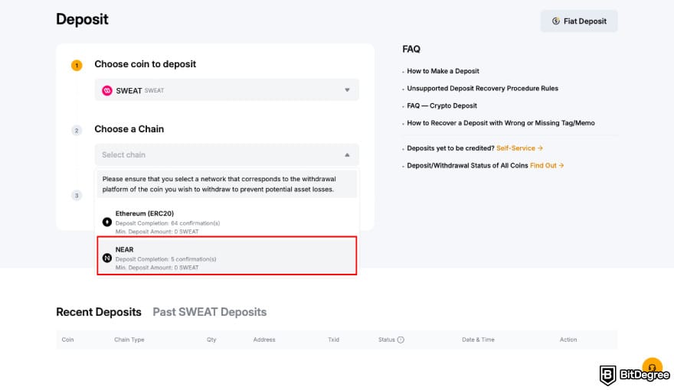This screenshot has height=390, width=674.
Task: Open Wrong or Missing Tag/Memo recovery FAQ
Action: click(501, 122)
